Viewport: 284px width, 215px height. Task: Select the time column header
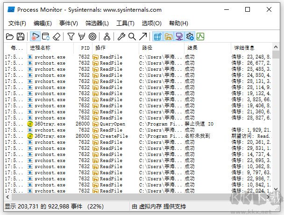click(x=15, y=48)
